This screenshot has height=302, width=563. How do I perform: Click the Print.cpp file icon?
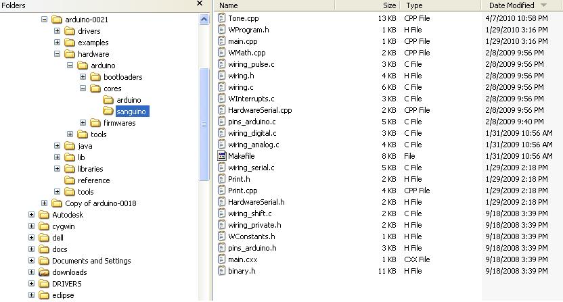click(x=221, y=190)
